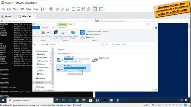Open the VMware File menu
The width and height of the screenshot is (191, 107).
3,9
